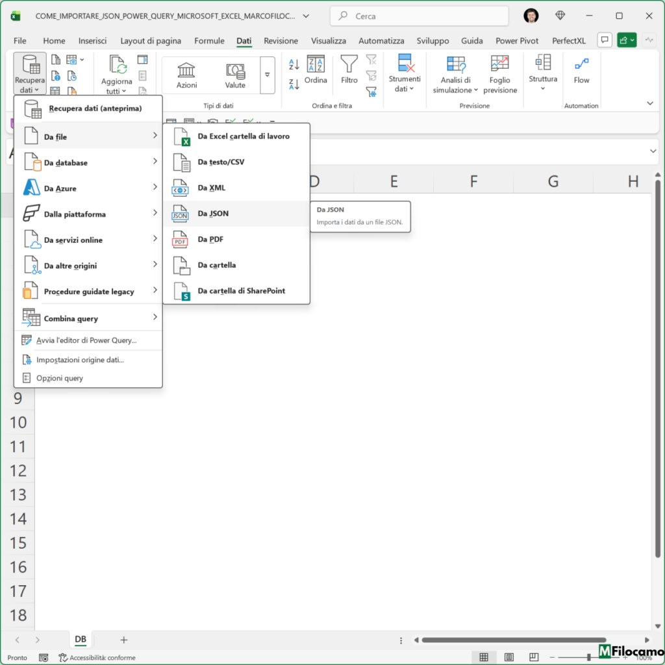Viewport: 665px width, 665px height.
Task: Open Analisi di simulazione dropdown
Action: [455, 75]
